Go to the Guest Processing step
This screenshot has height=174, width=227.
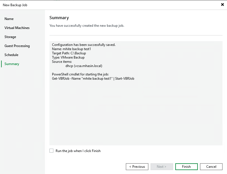pyautogui.click(x=16, y=46)
